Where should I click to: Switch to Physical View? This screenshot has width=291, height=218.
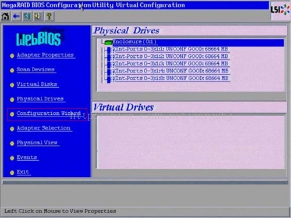tap(37, 143)
